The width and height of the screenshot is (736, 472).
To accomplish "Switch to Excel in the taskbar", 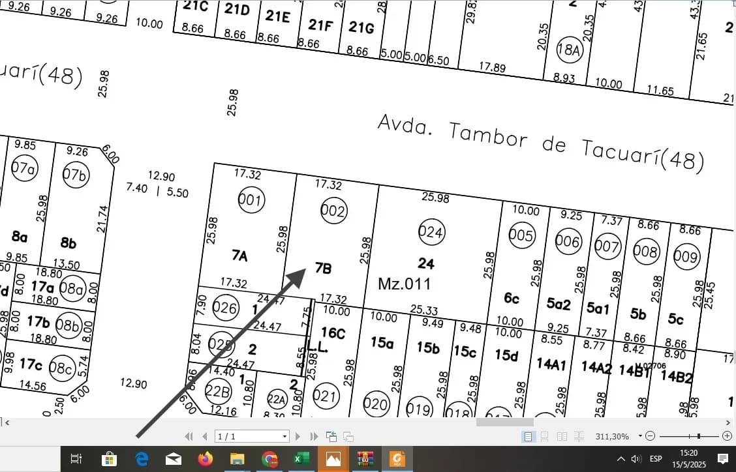I will point(301,459).
